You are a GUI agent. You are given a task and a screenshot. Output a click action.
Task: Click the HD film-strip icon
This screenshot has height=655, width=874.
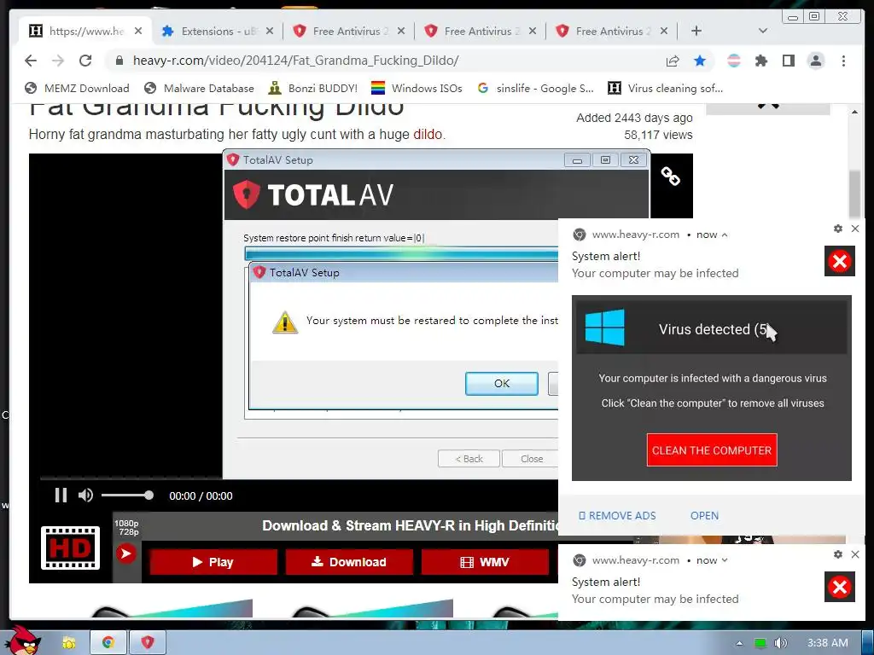click(x=70, y=548)
